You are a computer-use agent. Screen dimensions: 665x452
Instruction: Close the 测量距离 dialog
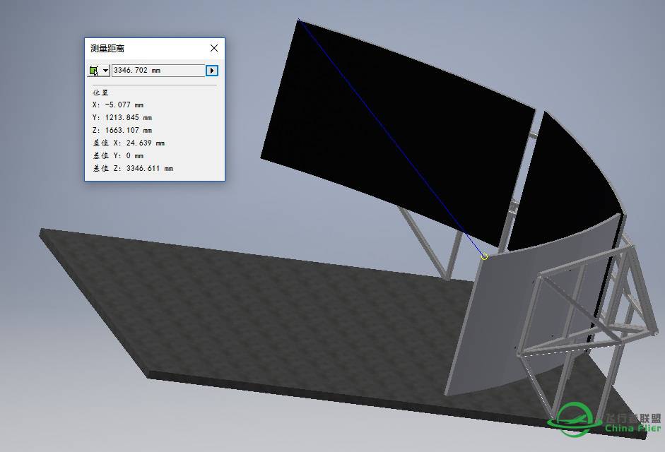point(214,48)
